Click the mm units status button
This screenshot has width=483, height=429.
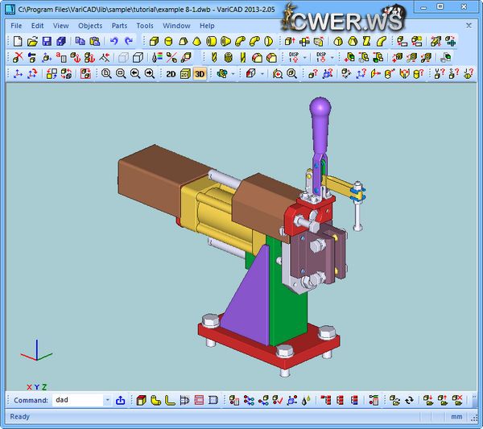coord(456,417)
